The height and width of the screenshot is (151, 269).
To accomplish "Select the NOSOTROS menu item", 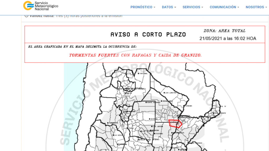I will [x=256, y=7].
